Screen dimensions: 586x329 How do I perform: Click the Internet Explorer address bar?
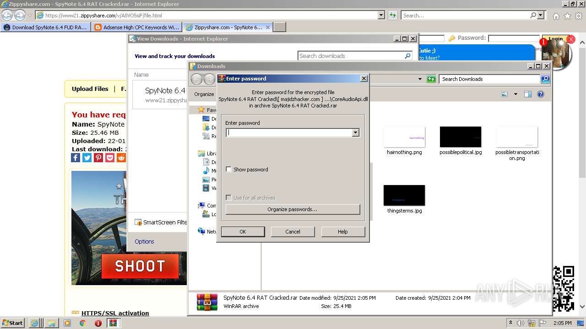pos(206,15)
